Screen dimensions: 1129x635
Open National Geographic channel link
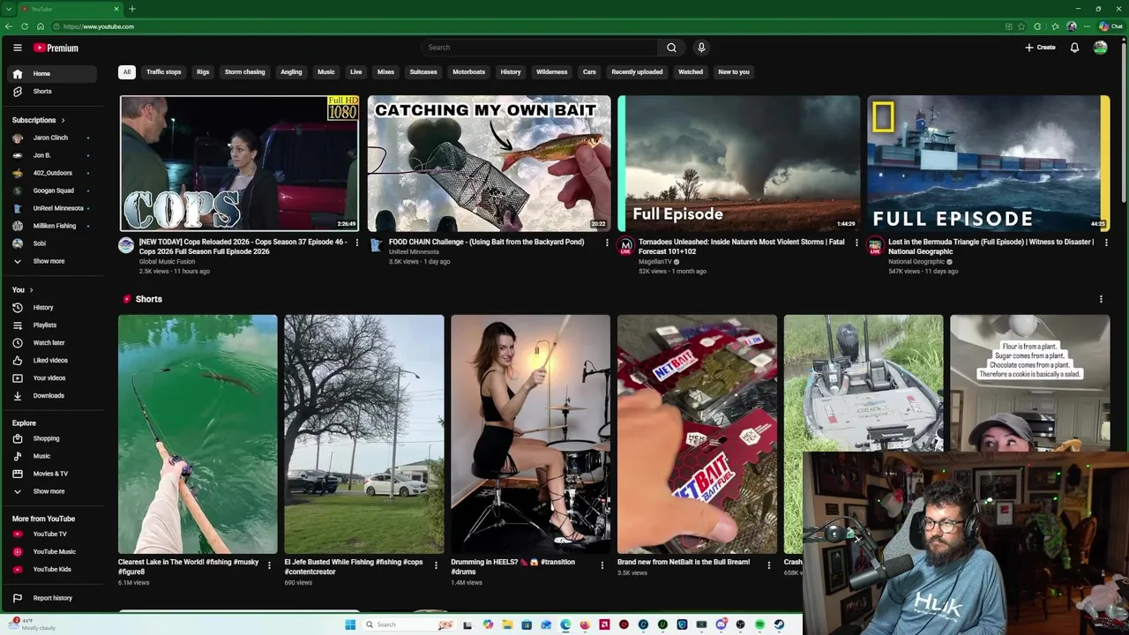point(916,262)
